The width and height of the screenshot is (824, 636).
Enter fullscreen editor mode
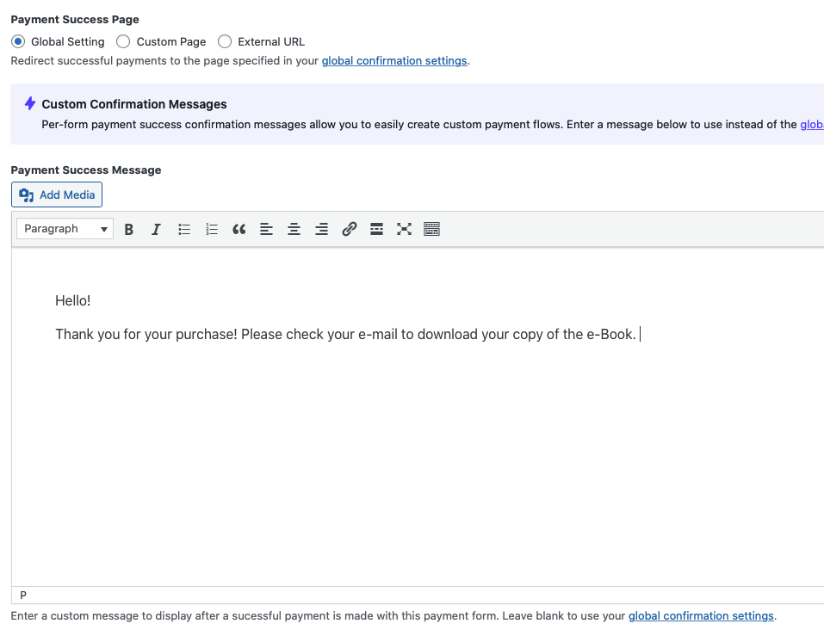point(404,229)
